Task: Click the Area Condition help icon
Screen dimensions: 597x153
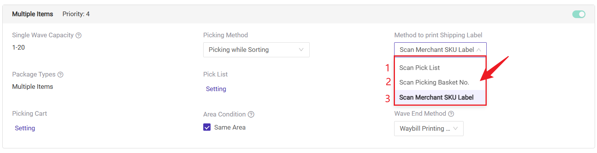Action: point(251,115)
